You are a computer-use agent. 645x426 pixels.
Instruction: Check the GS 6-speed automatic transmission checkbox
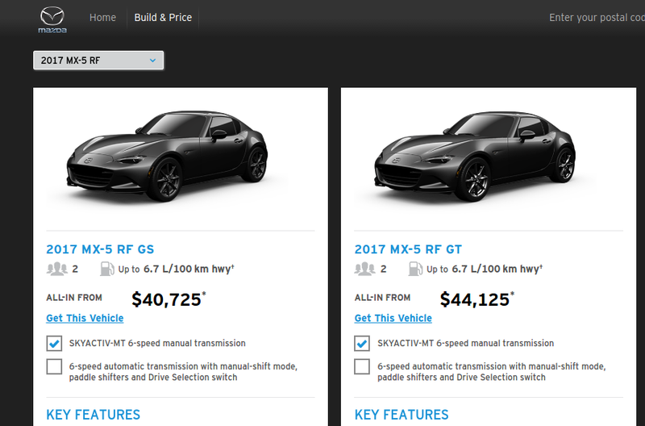click(54, 366)
